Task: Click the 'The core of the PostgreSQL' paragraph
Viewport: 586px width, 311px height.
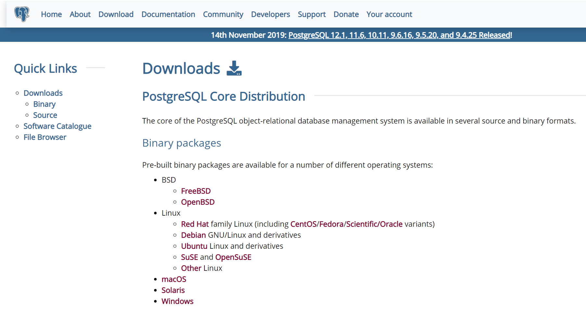Action: 359,121
